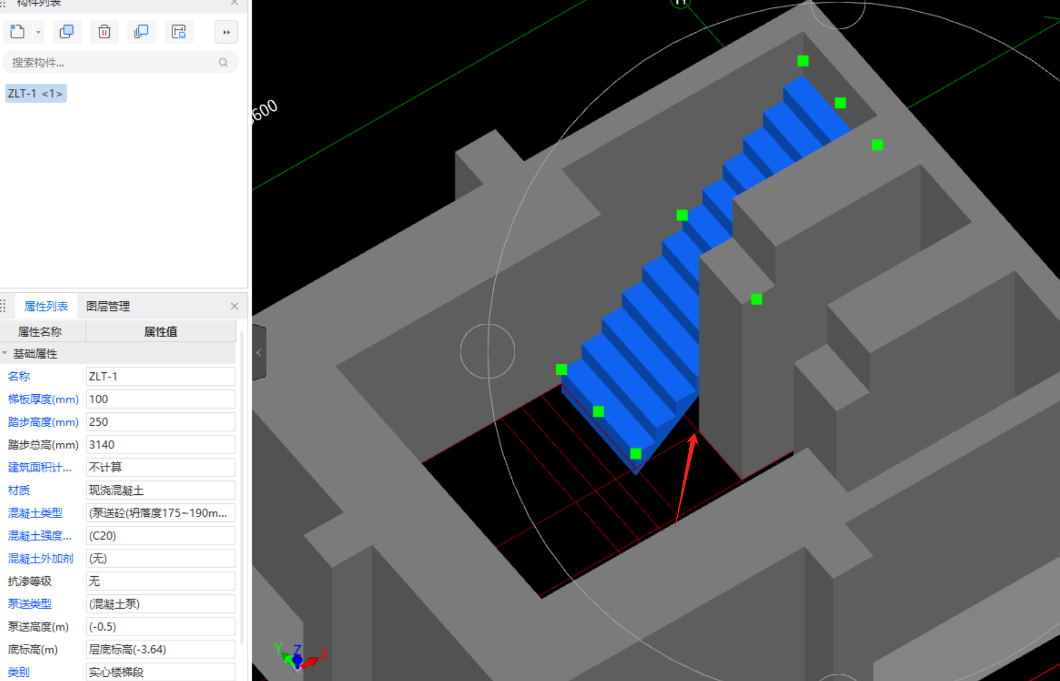Viewport: 1060px width, 681px height.
Task: Click the save component archive icon
Action: coord(178,32)
